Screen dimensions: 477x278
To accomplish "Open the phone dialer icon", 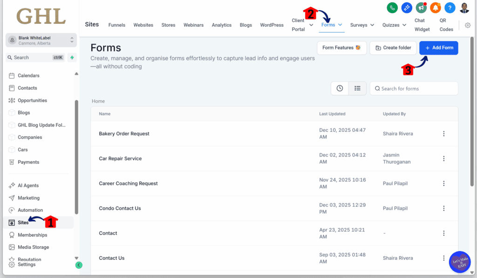I will pos(393,8).
